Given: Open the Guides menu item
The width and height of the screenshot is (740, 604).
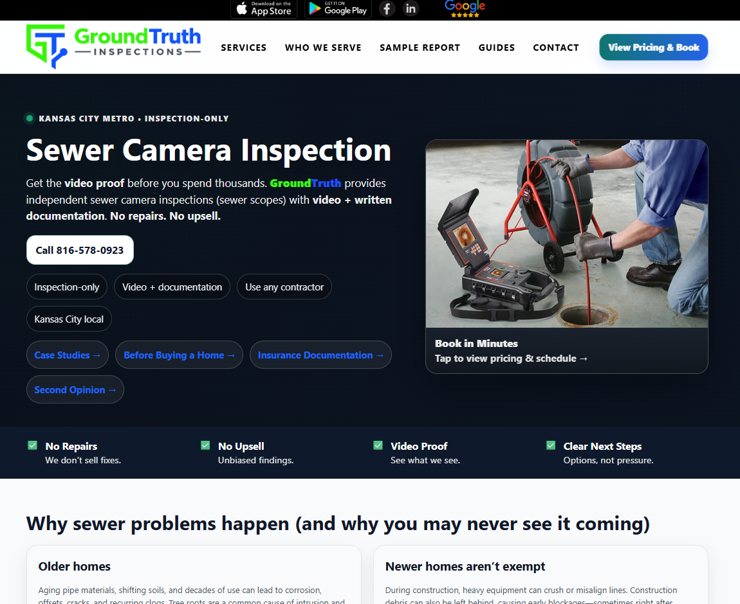Looking at the screenshot, I should 497,48.
